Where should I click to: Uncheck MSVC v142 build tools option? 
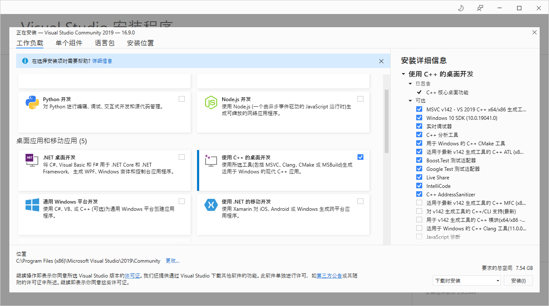[419, 109]
